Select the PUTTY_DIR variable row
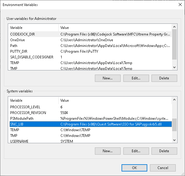The height and width of the screenshot is (176, 185). (x=91, y=51)
